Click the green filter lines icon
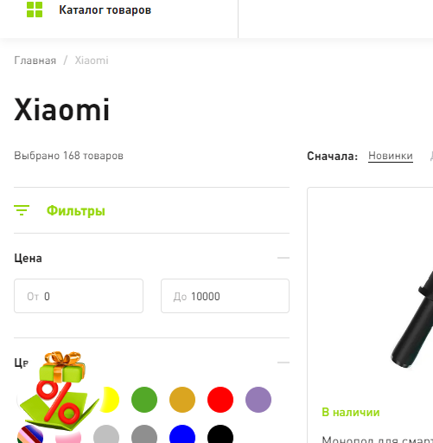Image resolution: width=433 pixels, height=443 pixels. coord(22,210)
